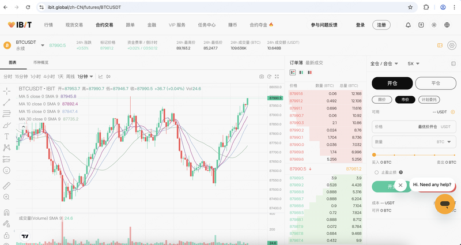The height and width of the screenshot is (245, 461).
Task: Click the 价格 price input field
Action: point(414,127)
